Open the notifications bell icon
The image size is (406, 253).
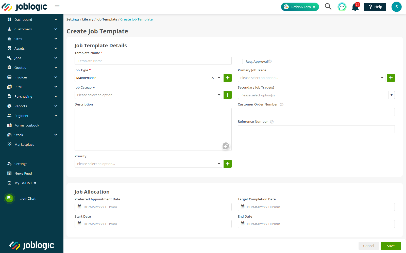tap(355, 7)
